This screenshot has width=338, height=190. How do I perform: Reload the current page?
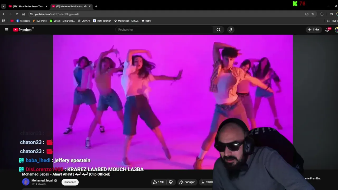(17, 14)
